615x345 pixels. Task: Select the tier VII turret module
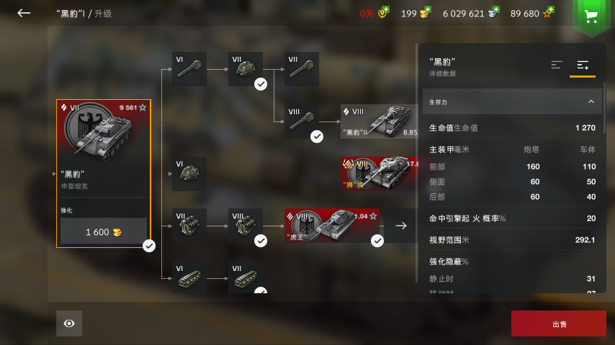246,69
